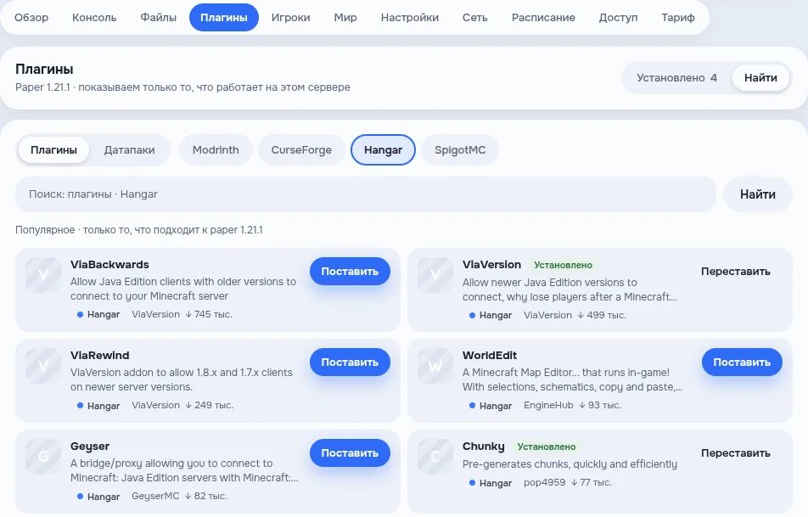Open the Geyser plugin title
This screenshot has width=808, height=517.
point(90,447)
